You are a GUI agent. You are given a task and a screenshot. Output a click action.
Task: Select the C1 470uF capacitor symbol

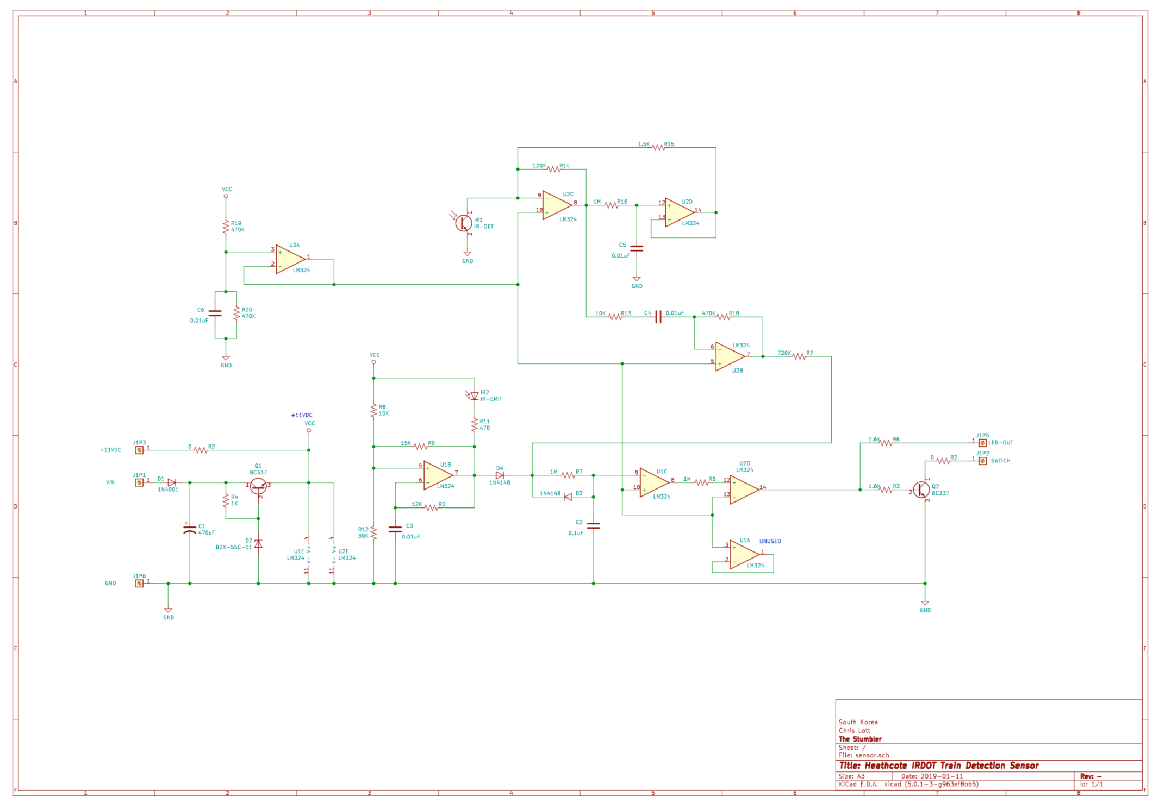tap(189, 529)
